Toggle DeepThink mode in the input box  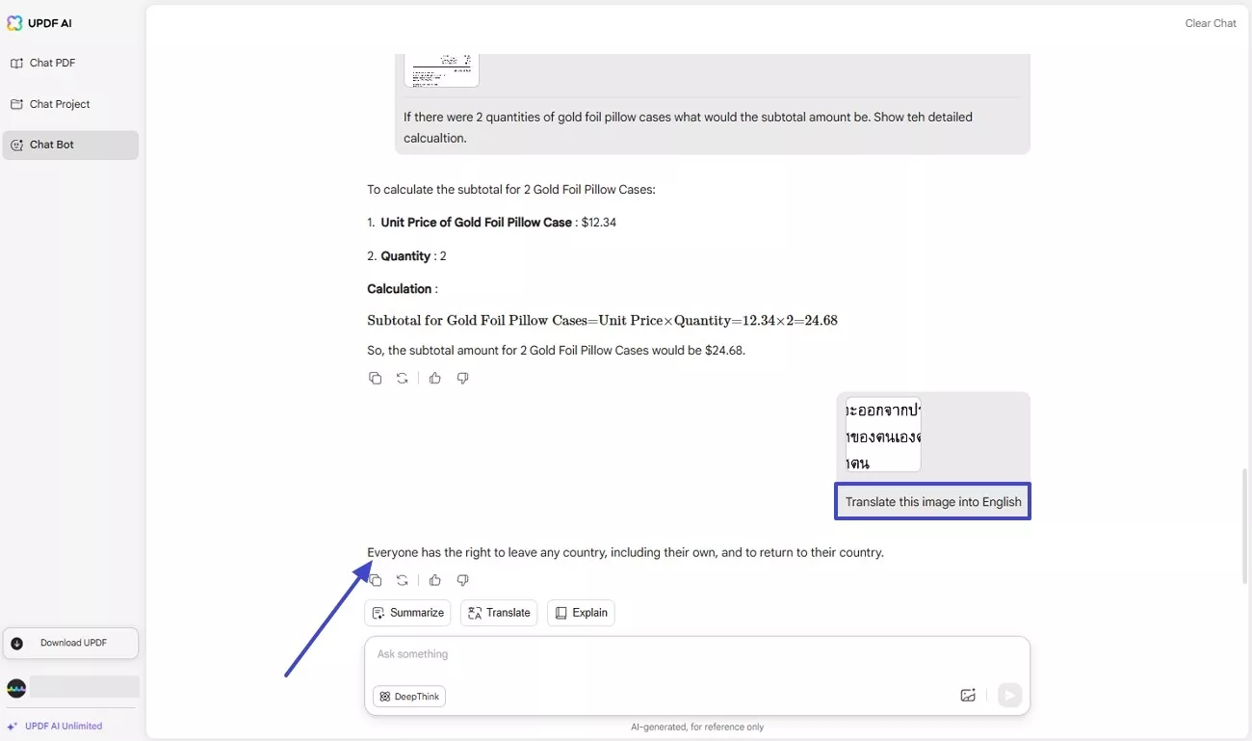[409, 696]
